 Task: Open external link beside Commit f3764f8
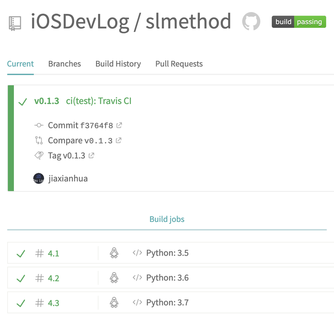119,125
